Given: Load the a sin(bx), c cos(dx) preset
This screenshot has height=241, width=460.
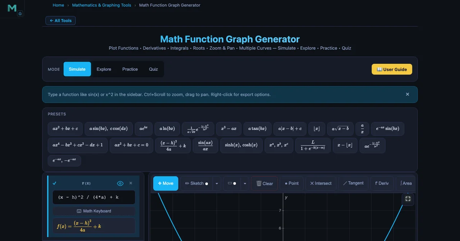Looking at the screenshot, I should 108,129.
